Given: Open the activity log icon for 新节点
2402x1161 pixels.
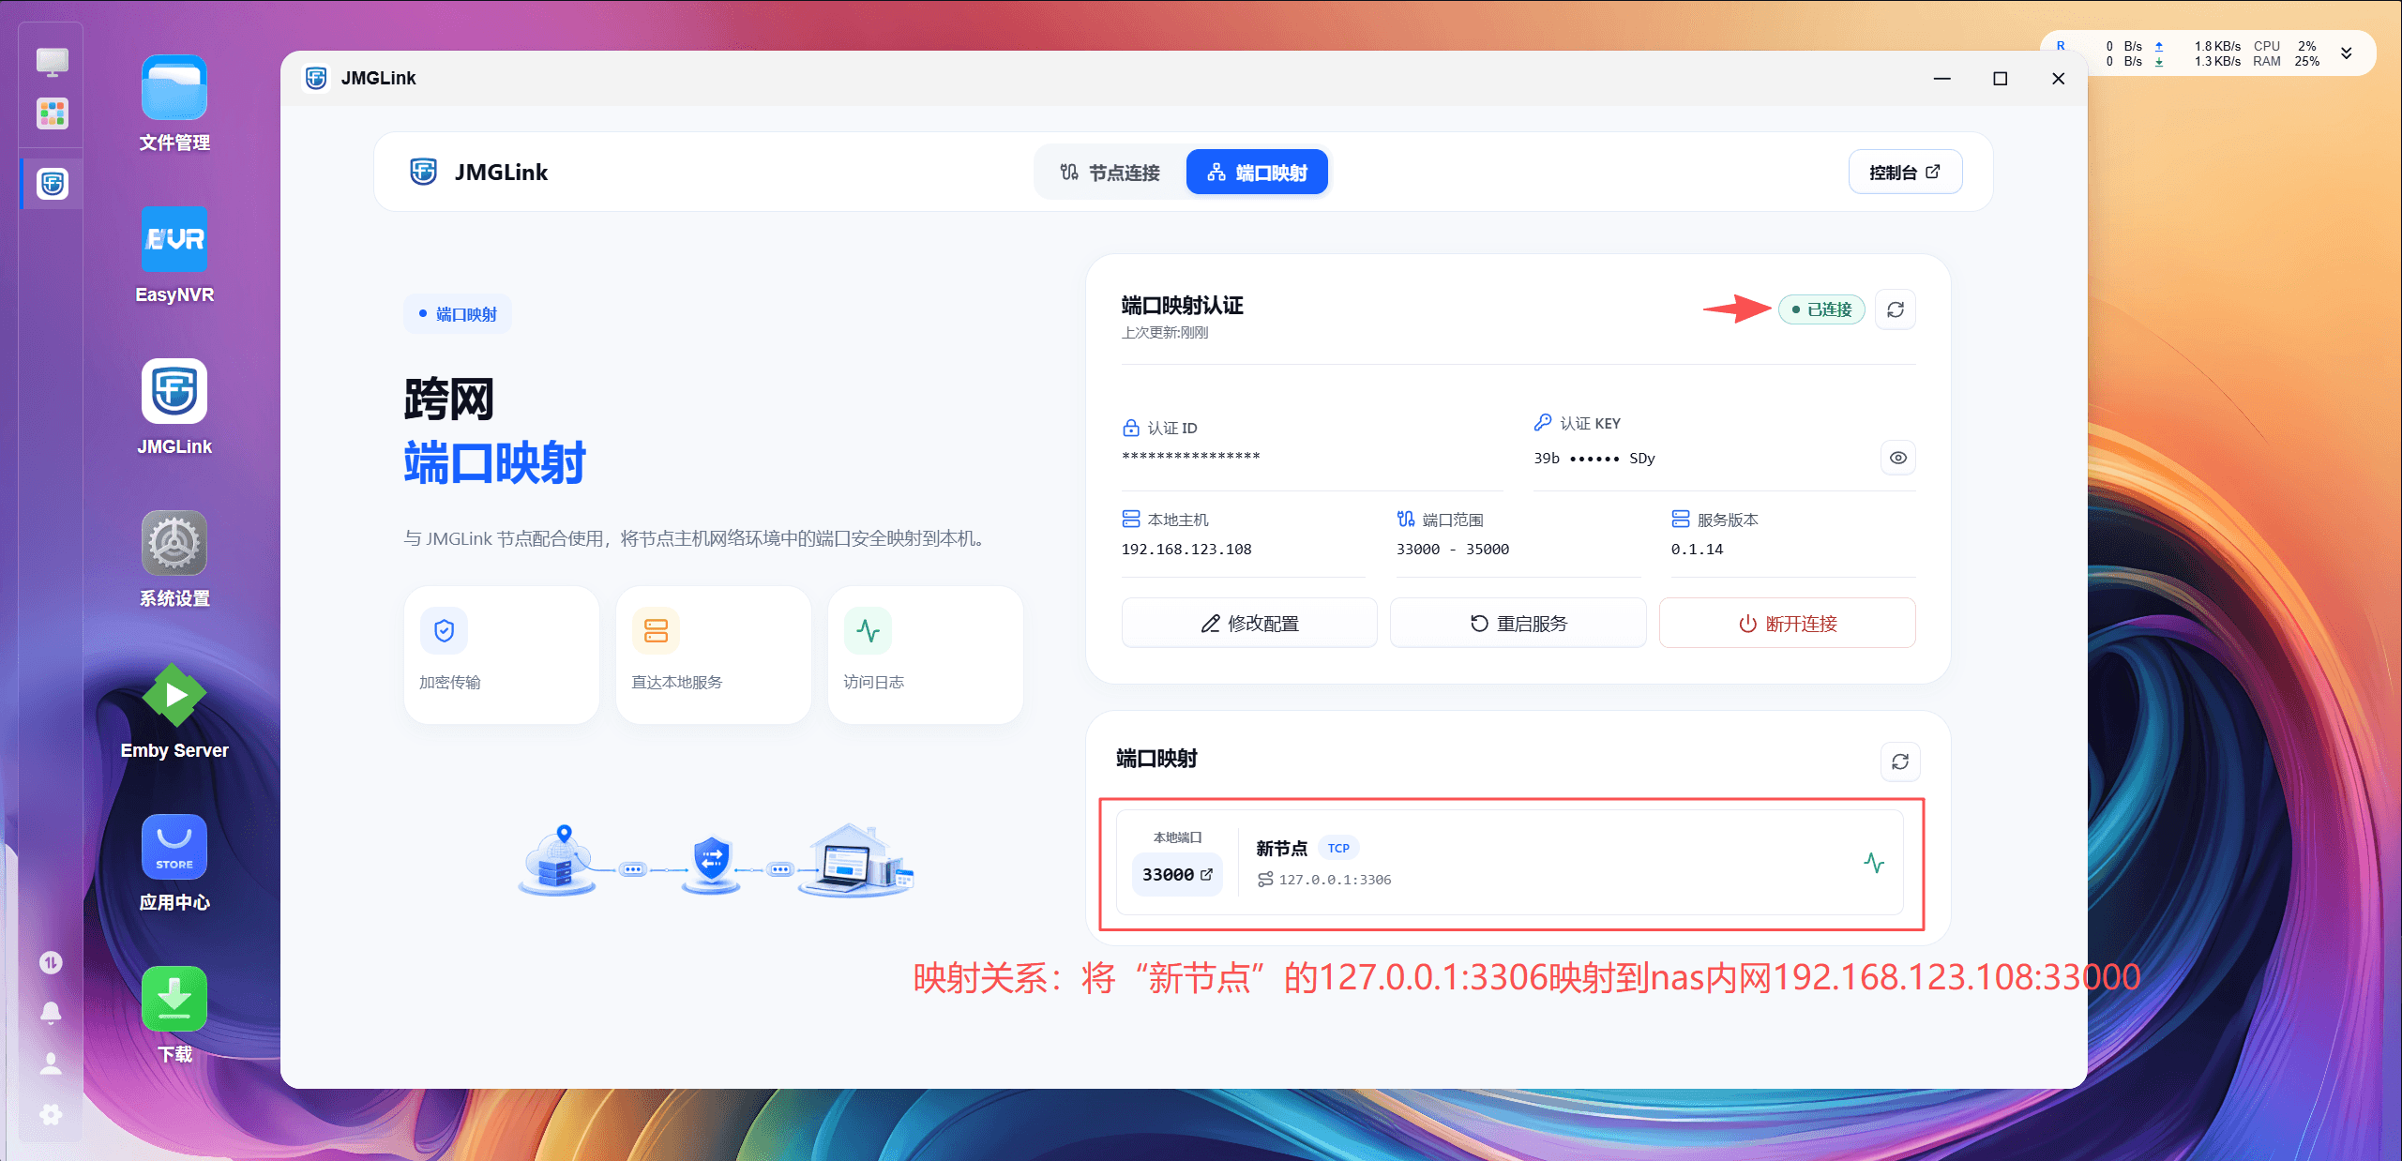Looking at the screenshot, I should point(1874,863).
